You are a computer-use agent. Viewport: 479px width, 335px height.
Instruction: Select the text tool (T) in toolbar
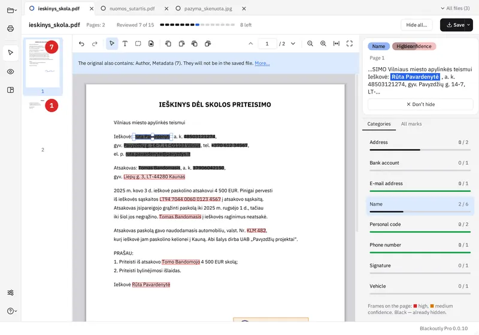pyautogui.click(x=125, y=44)
